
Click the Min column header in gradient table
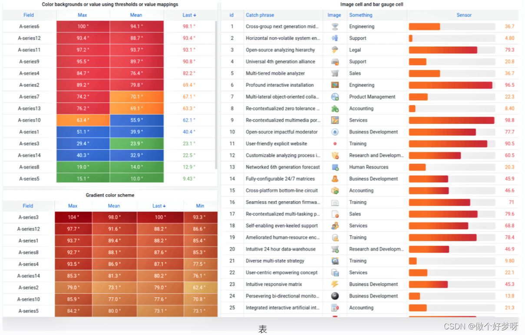point(200,206)
